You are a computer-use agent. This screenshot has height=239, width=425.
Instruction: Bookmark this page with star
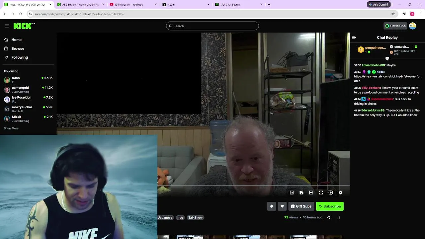click(x=393, y=14)
